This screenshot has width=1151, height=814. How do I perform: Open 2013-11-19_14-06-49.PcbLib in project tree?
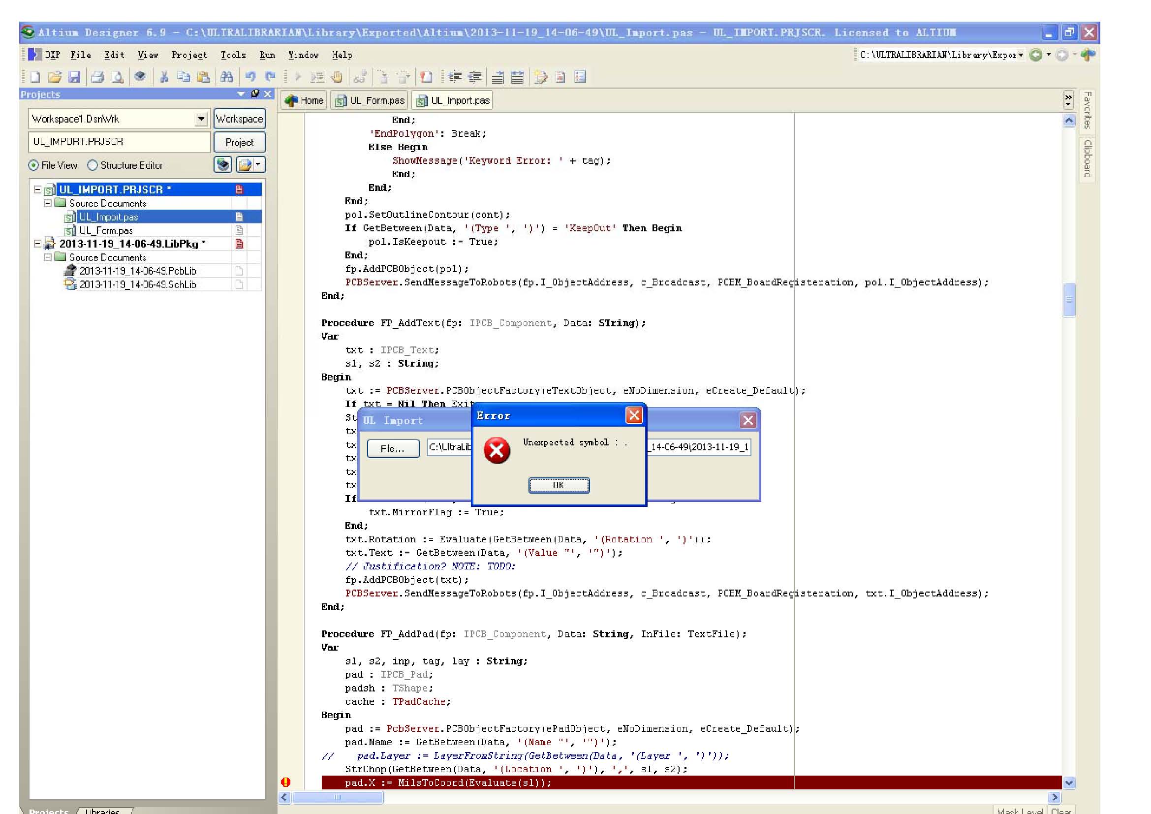coord(137,271)
